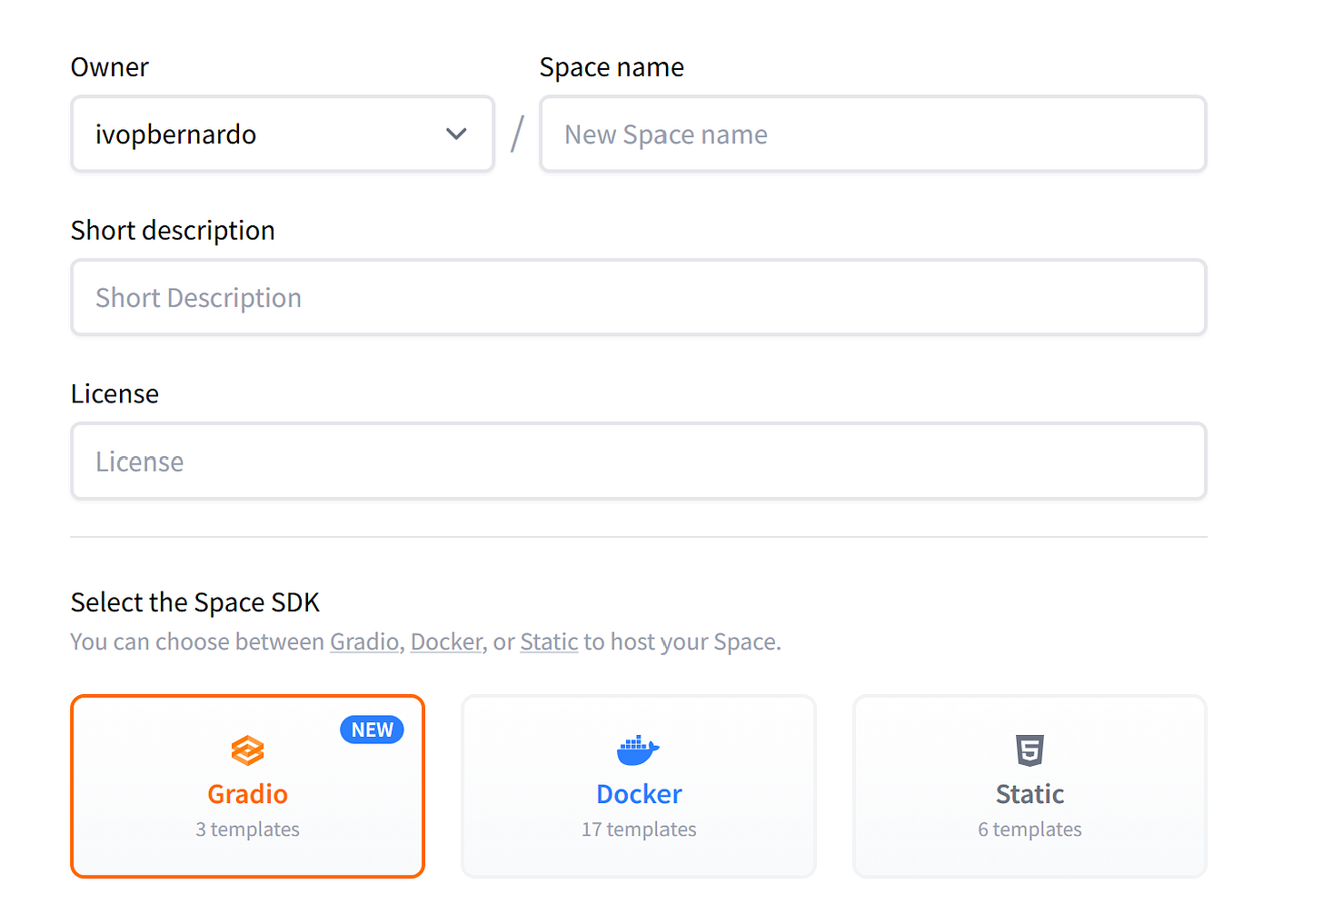The height and width of the screenshot is (914, 1323).
Task: Open the Docker link in SDK description
Action: click(446, 641)
